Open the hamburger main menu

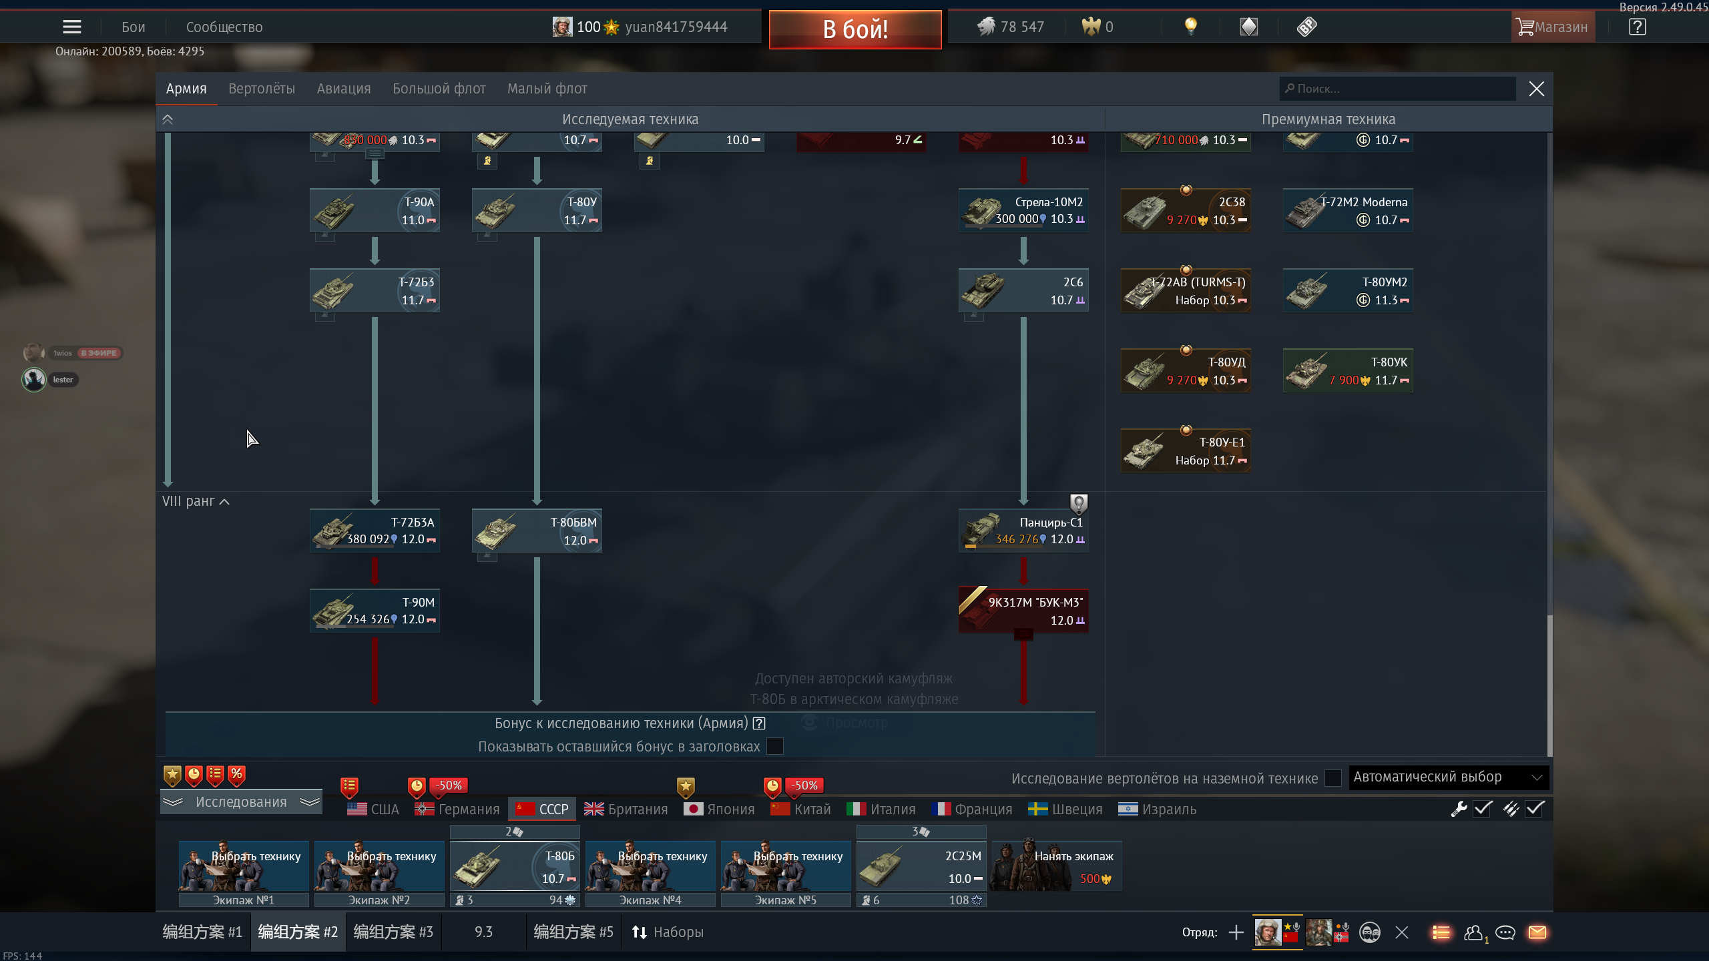tap(72, 27)
